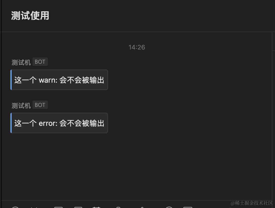Select the error: 会不会被输出 message bubble
275x208 pixels.
tap(59, 123)
